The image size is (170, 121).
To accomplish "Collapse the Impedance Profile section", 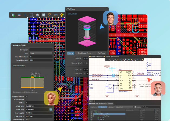I will point(12,45).
